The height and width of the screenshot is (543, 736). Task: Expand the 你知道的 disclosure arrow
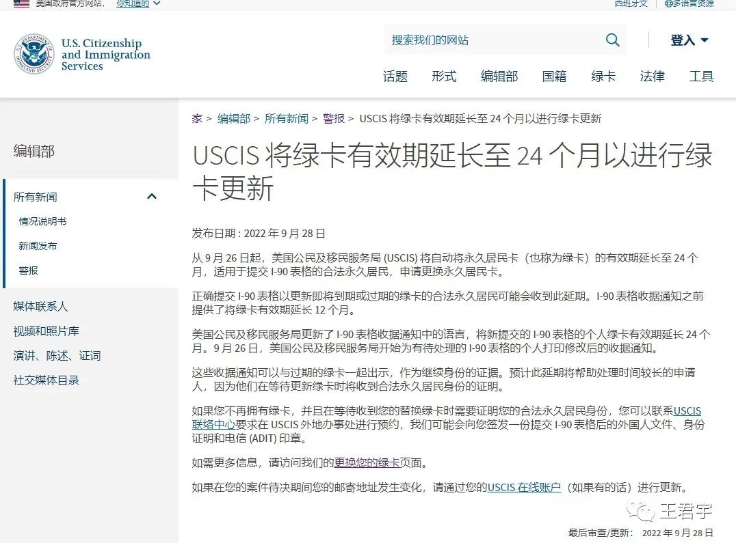[157, 3]
